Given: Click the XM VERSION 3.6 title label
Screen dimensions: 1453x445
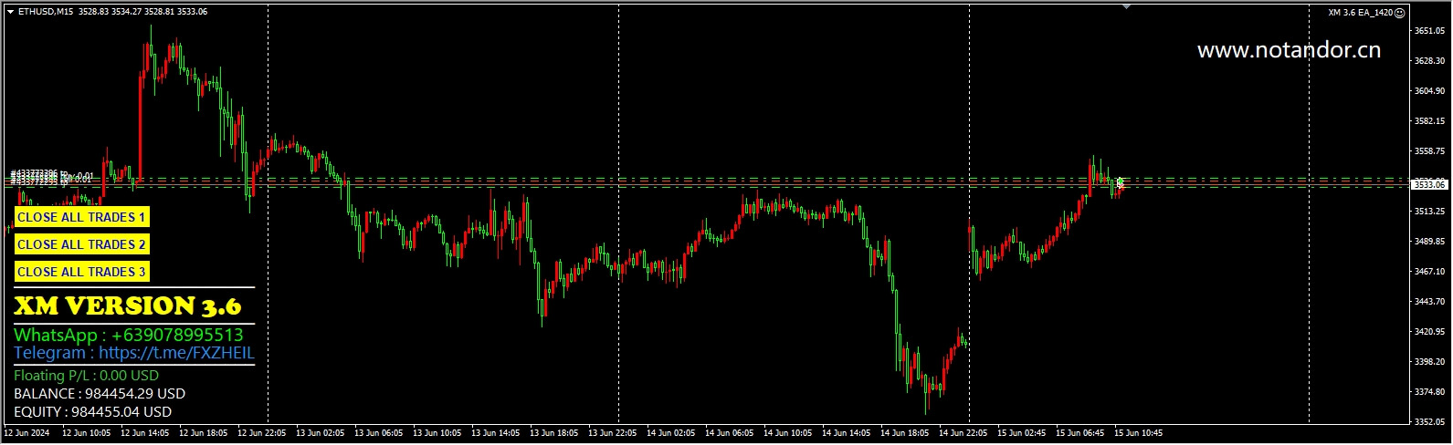Looking at the screenshot, I should (x=128, y=305).
